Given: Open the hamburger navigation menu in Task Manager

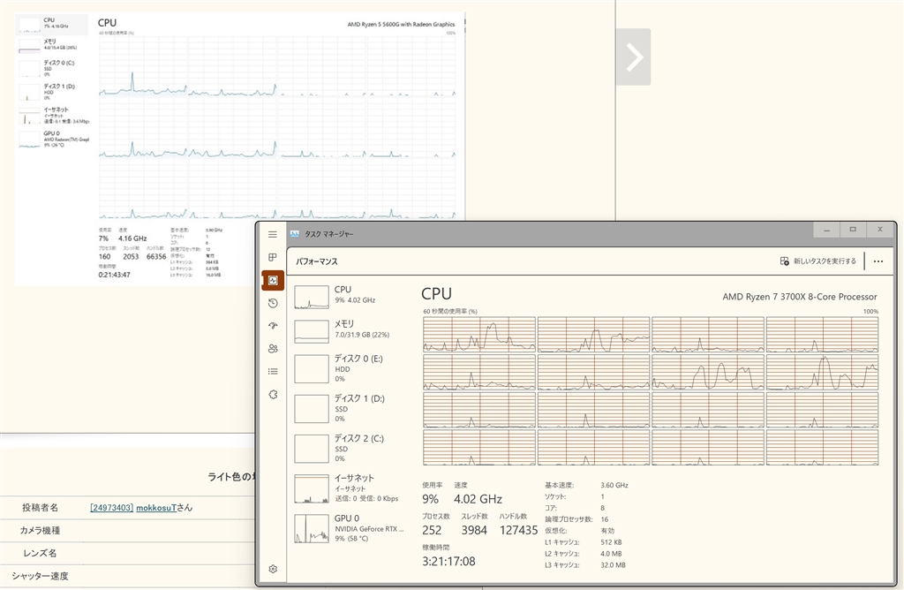Looking at the screenshot, I should 273,234.
